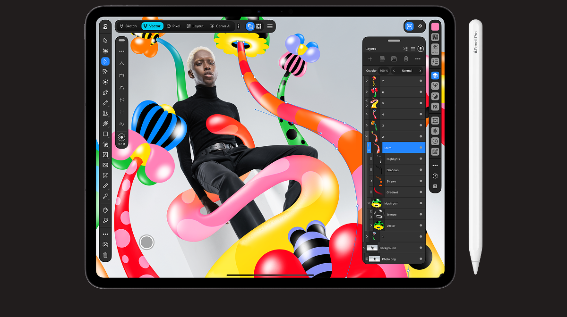Adjust the stroke width 0.7 pt control
The image size is (567, 317).
click(x=122, y=138)
